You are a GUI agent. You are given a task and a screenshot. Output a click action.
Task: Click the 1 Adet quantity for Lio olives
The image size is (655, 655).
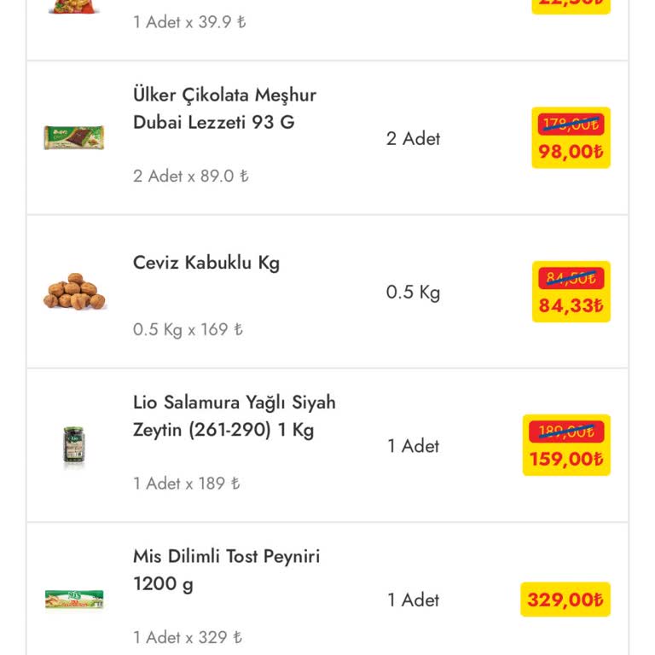point(413,446)
